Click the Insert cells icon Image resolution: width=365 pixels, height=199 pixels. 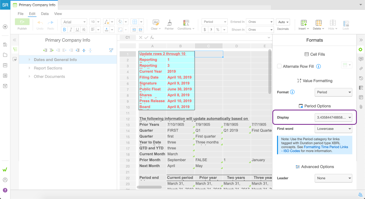point(304,23)
